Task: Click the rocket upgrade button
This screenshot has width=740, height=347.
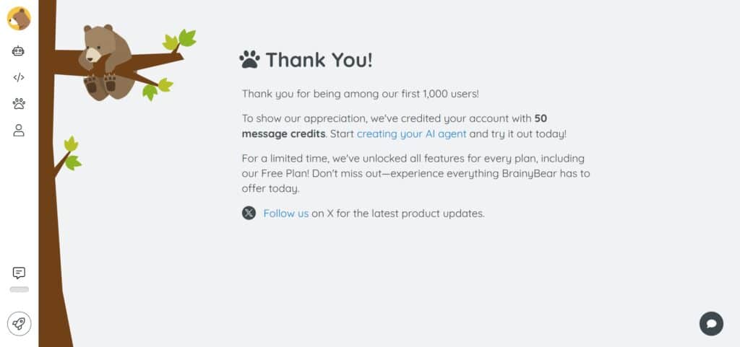Action: (19, 324)
